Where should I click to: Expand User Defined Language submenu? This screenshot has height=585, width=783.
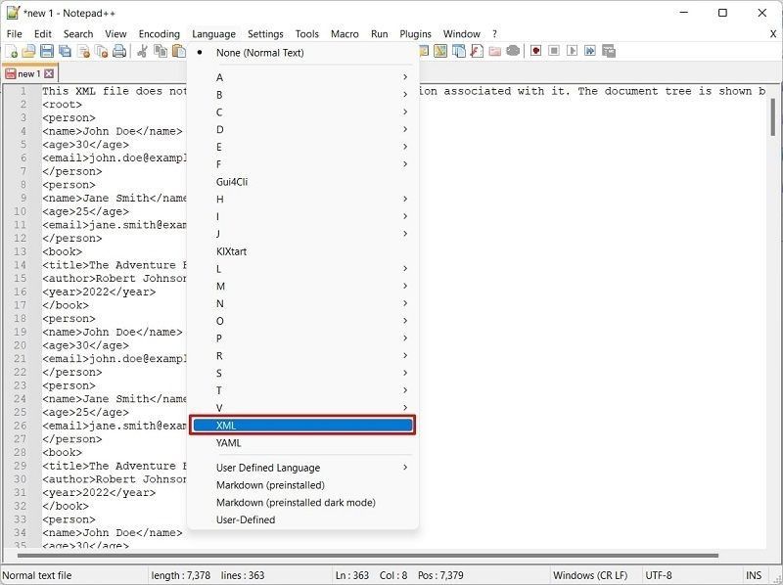[302, 468]
